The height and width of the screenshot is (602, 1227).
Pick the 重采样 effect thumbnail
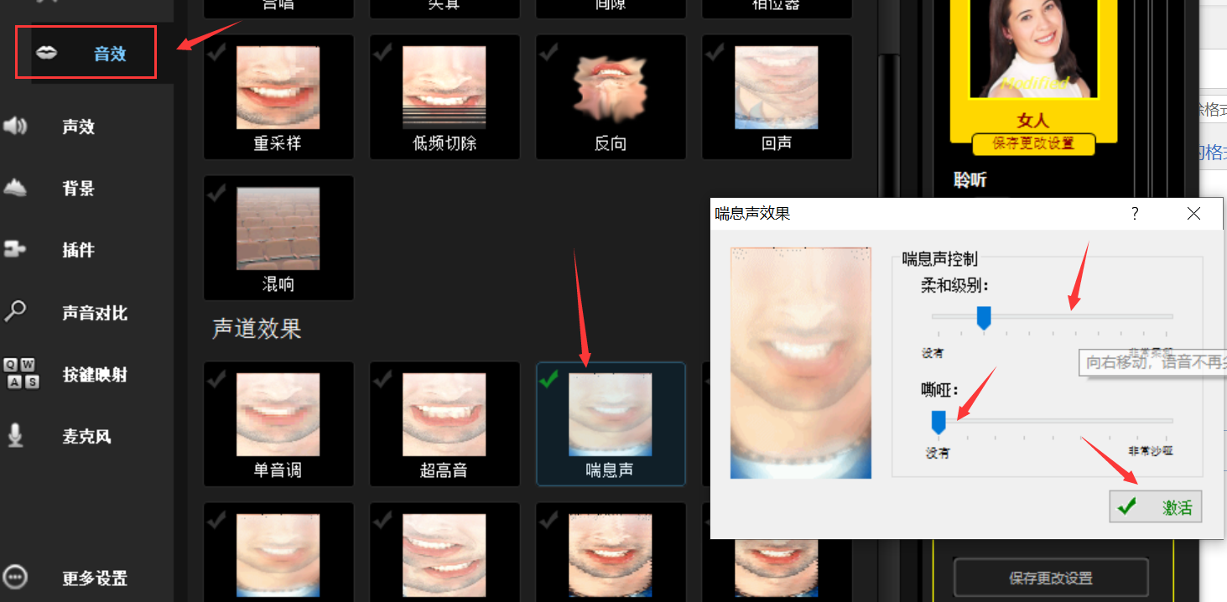pos(278,87)
